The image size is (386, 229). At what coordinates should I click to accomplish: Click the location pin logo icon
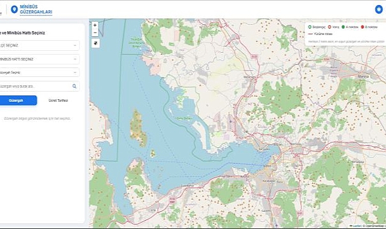coord(15,10)
